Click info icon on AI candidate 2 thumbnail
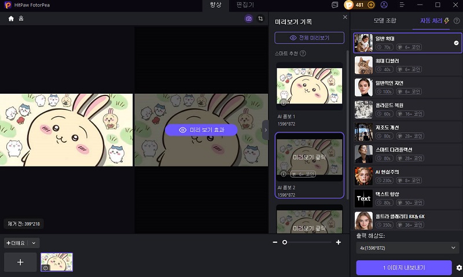The height and width of the screenshot is (277, 463). click(283, 174)
